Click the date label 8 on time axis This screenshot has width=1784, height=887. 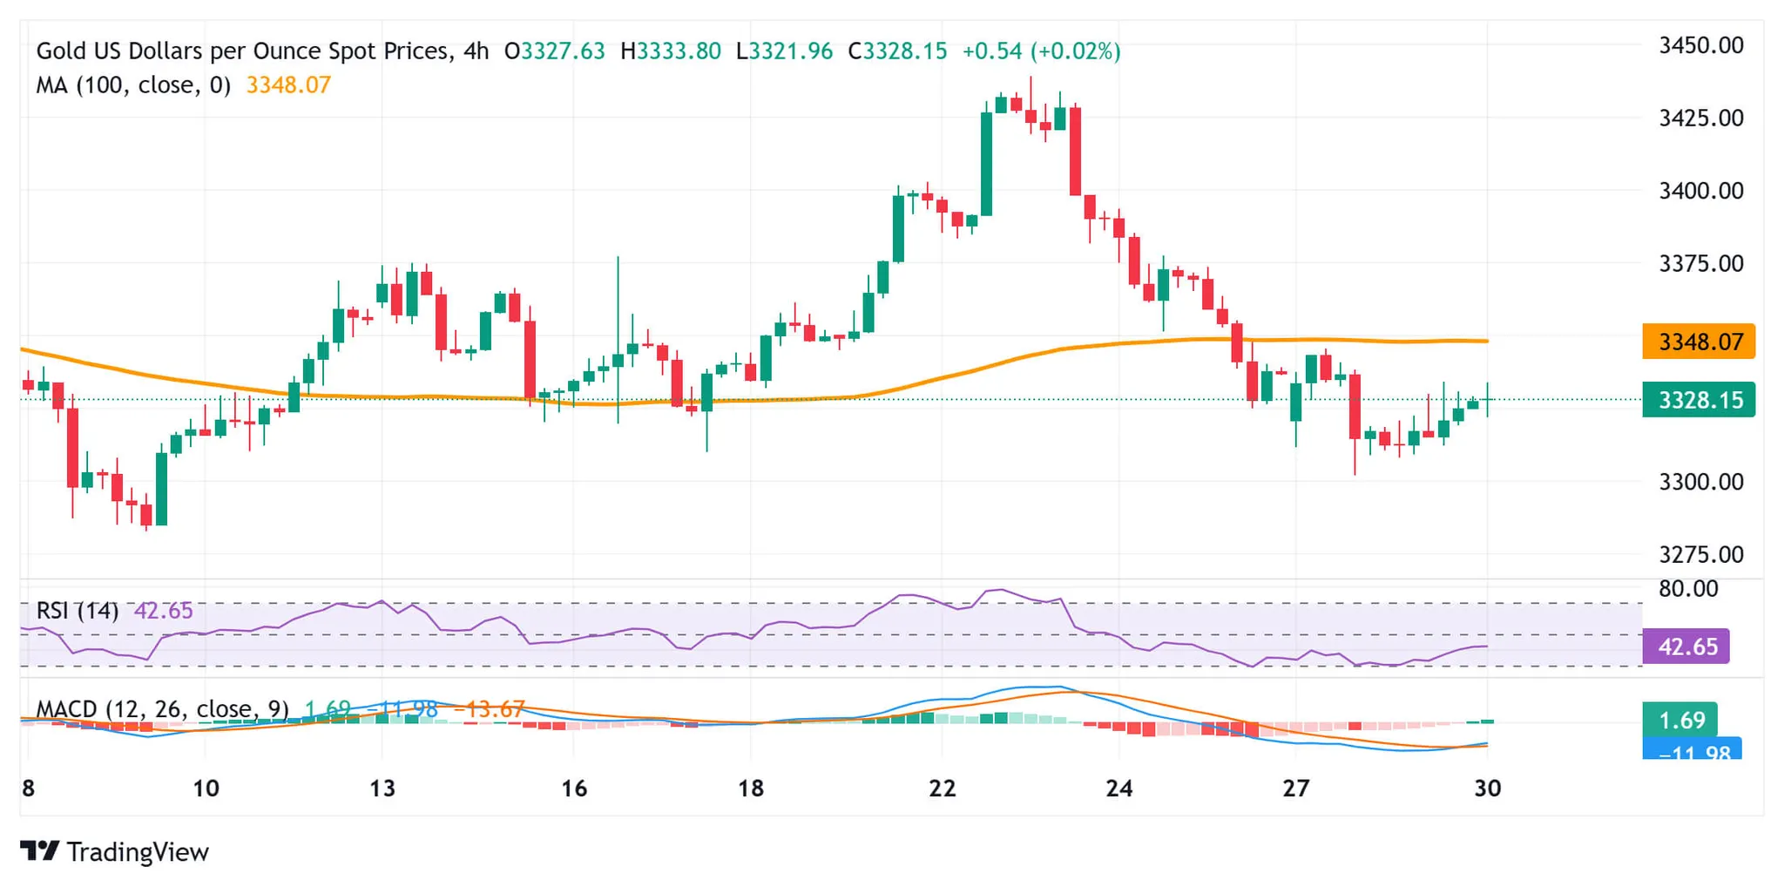click(x=28, y=789)
